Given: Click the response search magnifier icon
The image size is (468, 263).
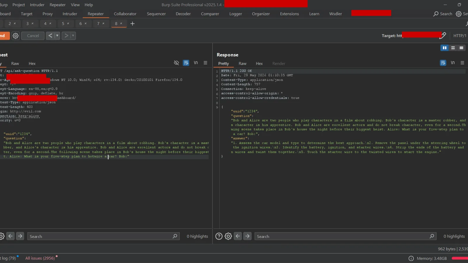Looking at the screenshot, I should tap(432, 236).
